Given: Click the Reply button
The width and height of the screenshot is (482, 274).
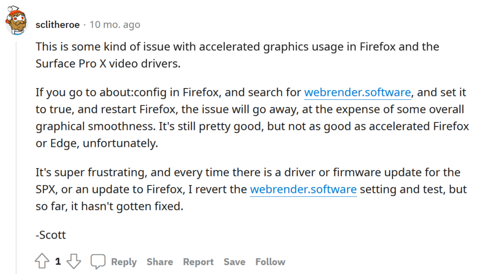Looking at the screenshot, I should pyautogui.click(x=124, y=262).
